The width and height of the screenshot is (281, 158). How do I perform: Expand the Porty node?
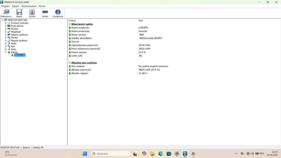pos(6,49)
